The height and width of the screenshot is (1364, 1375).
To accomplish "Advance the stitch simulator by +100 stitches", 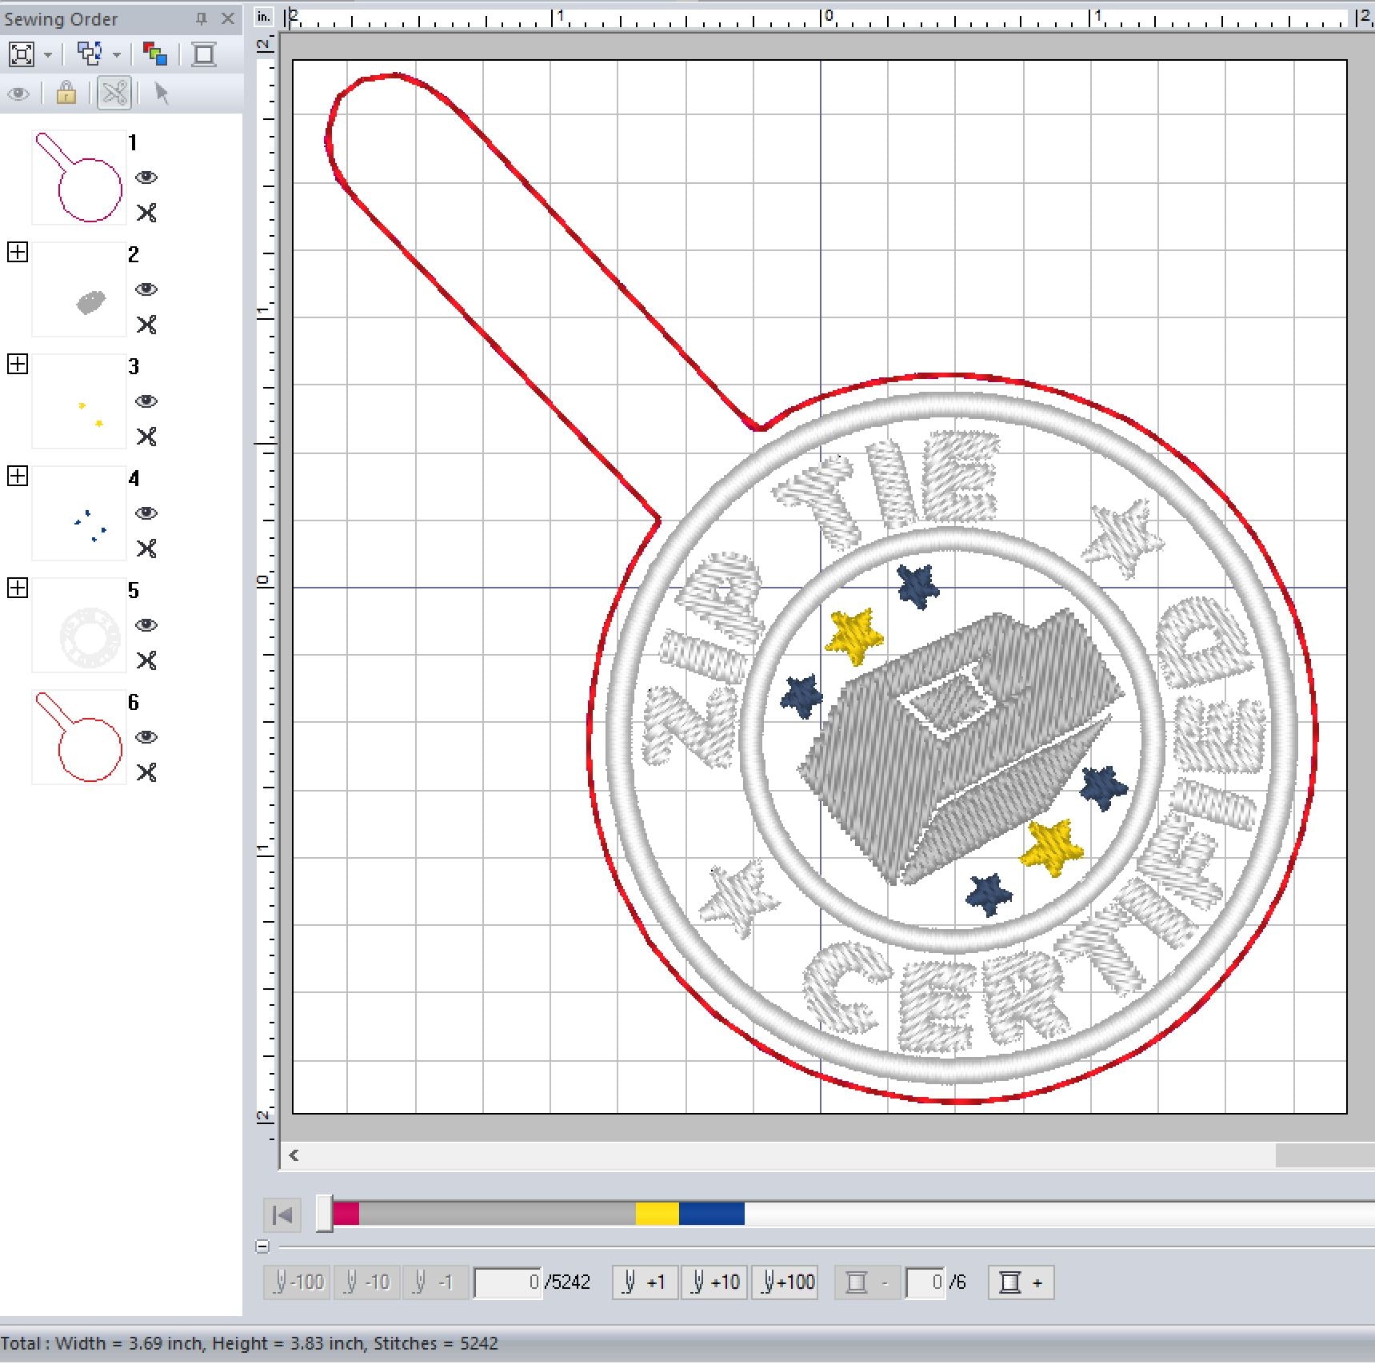I will coord(785,1282).
